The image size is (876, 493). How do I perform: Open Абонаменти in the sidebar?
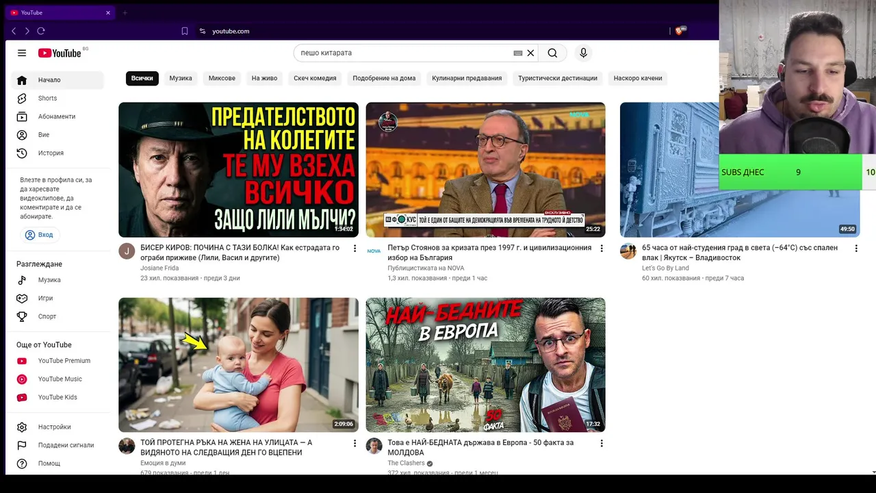pos(57,116)
